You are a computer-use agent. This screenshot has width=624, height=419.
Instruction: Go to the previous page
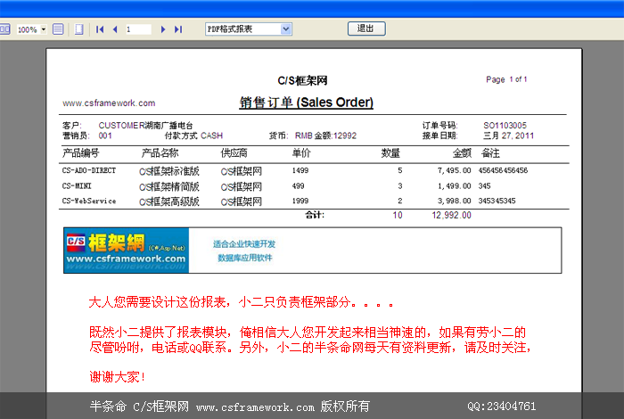[x=114, y=29]
